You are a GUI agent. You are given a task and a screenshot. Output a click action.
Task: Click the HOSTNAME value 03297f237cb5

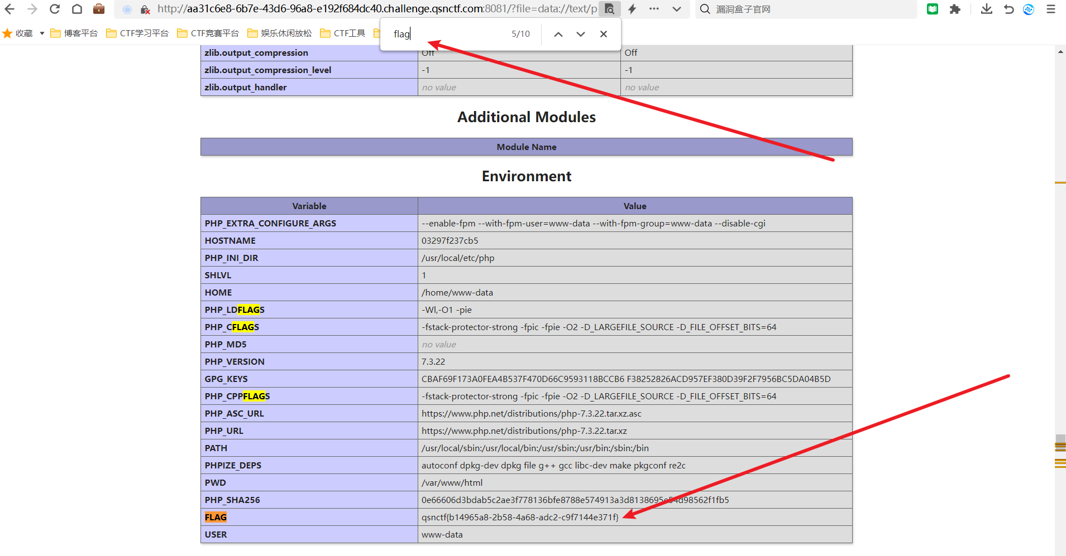450,240
